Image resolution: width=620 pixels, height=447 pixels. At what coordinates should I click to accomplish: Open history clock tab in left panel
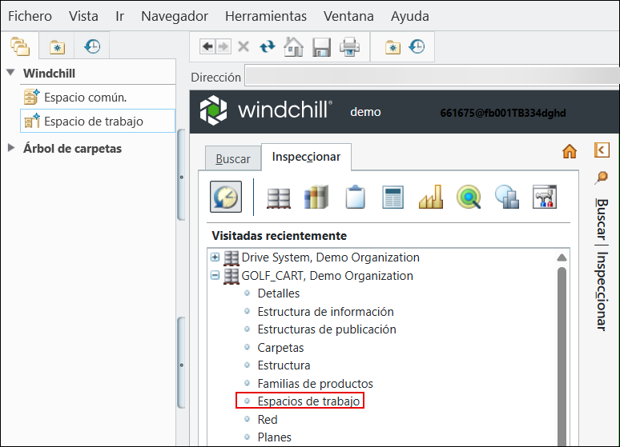[x=92, y=46]
